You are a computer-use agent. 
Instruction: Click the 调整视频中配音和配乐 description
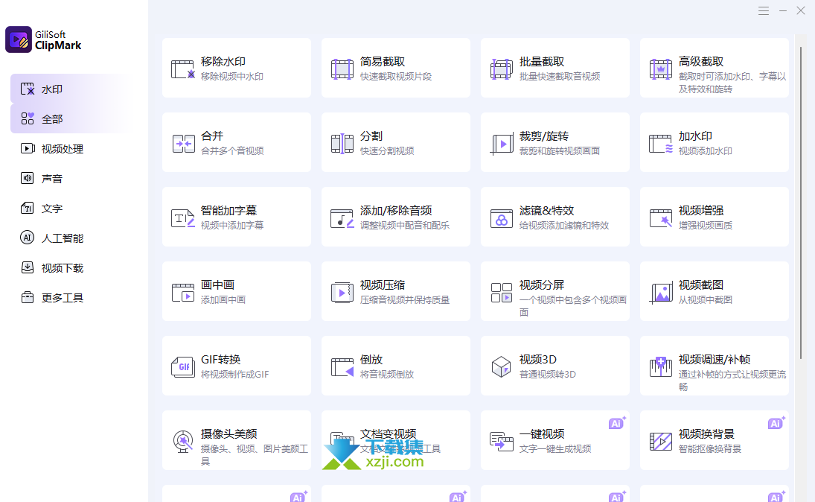[404, 225]
